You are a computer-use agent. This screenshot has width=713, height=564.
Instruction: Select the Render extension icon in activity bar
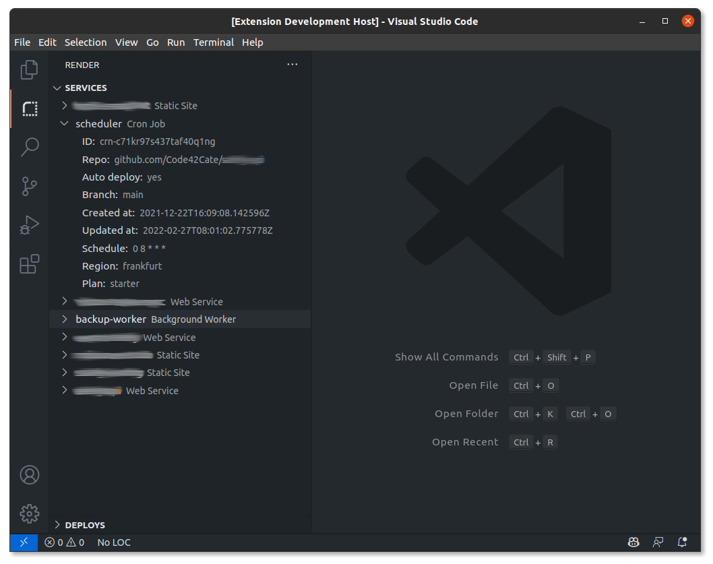(x=30, y=108)
